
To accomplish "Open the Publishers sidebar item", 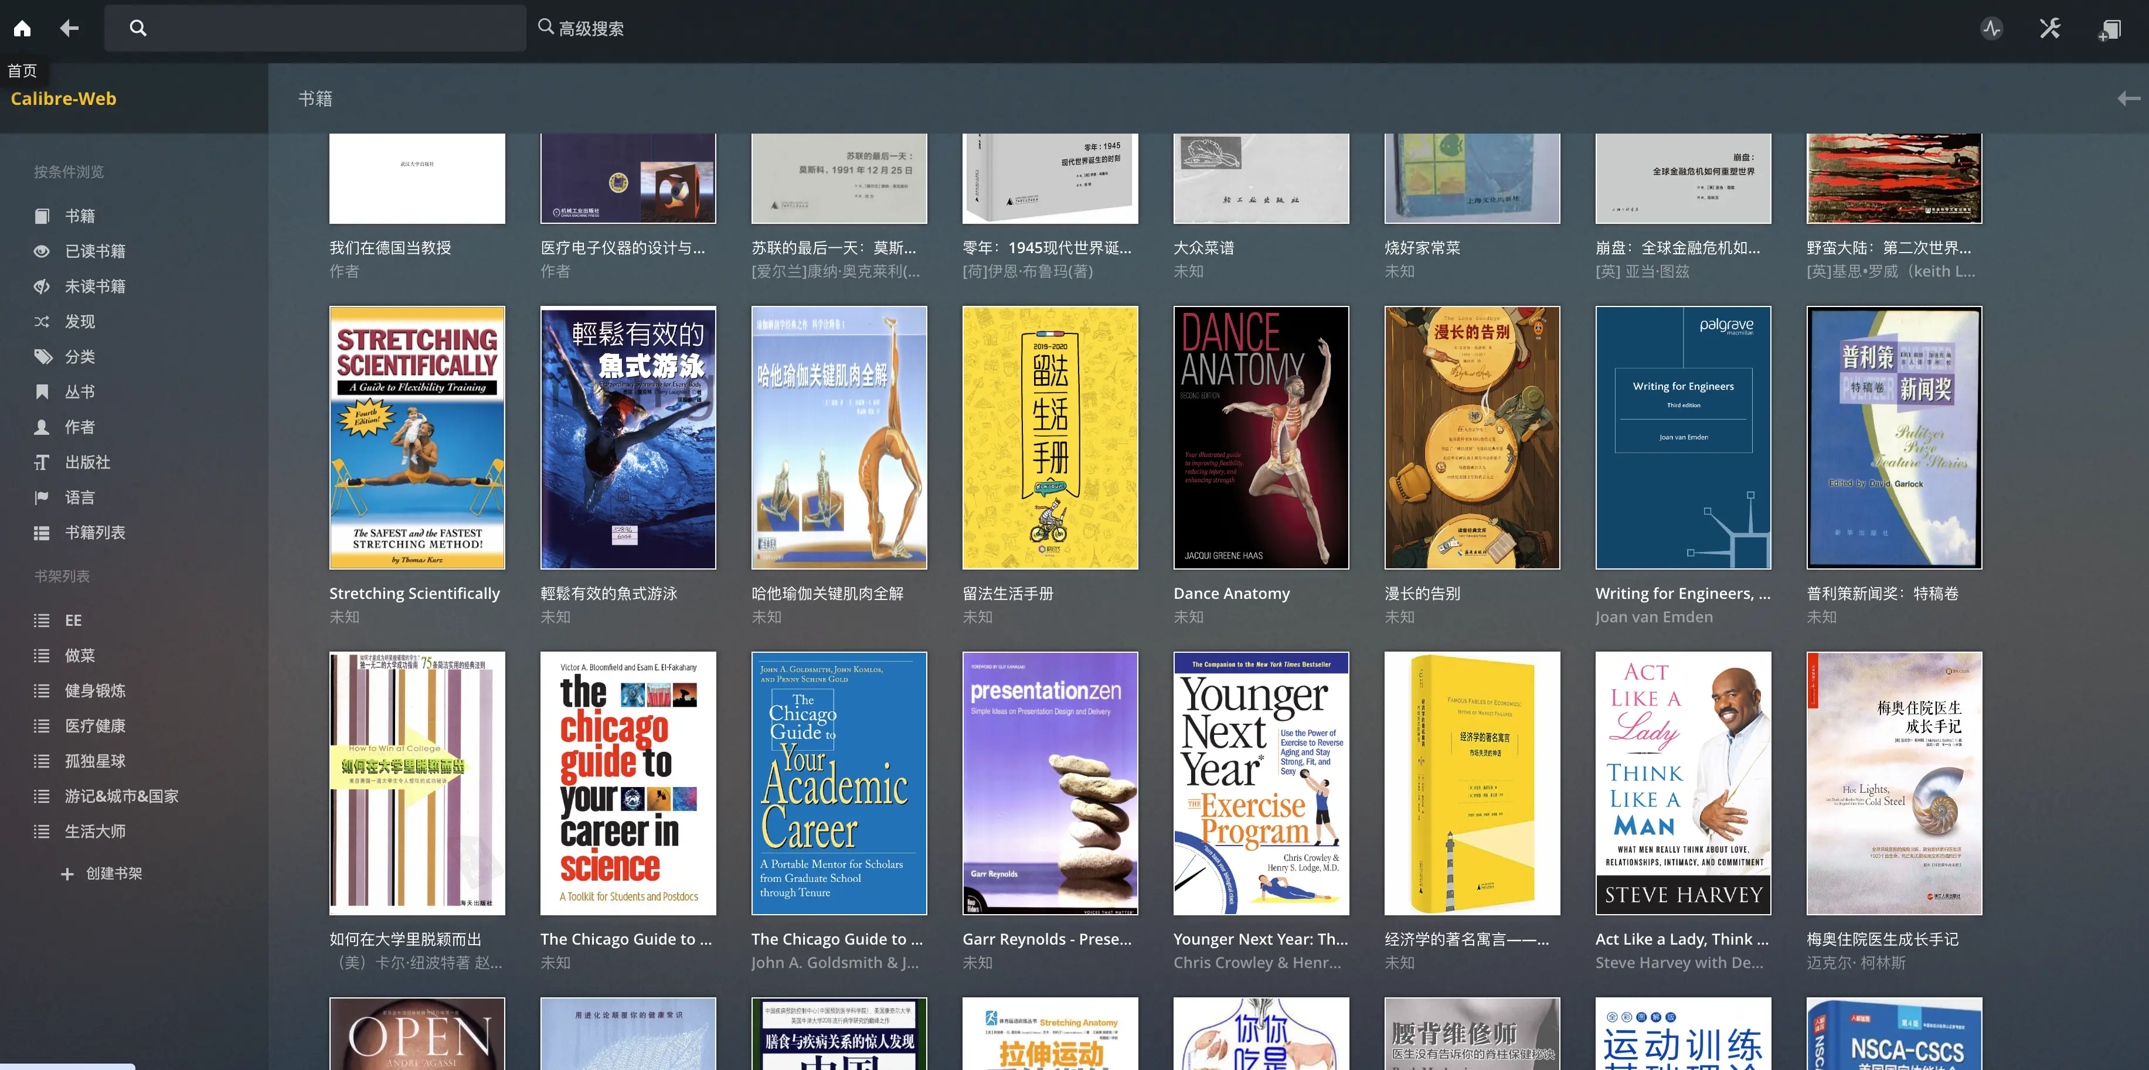I will [x=87, y=462].
